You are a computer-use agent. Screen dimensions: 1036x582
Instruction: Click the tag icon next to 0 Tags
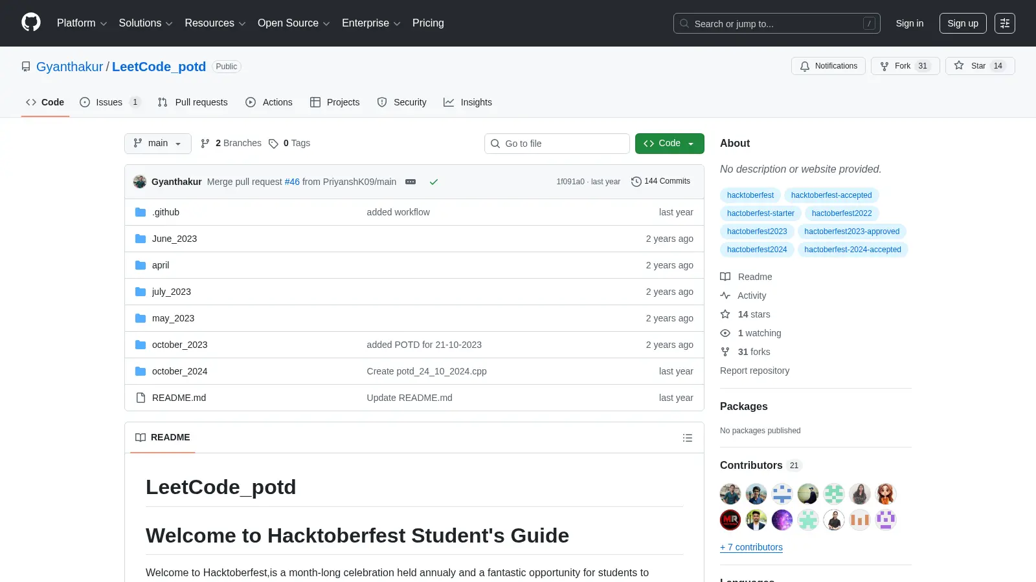[273, 144]
